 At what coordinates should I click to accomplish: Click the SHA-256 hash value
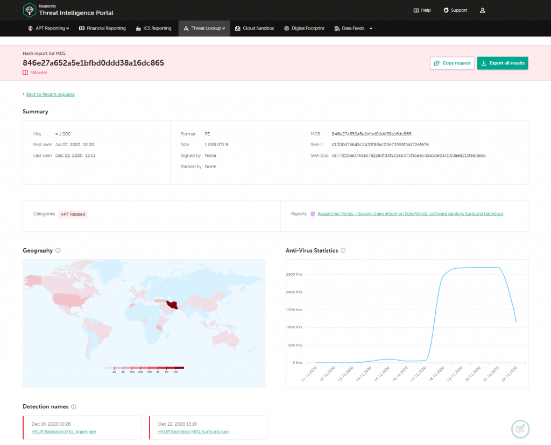pyautogui.click(x=409, y=155)
